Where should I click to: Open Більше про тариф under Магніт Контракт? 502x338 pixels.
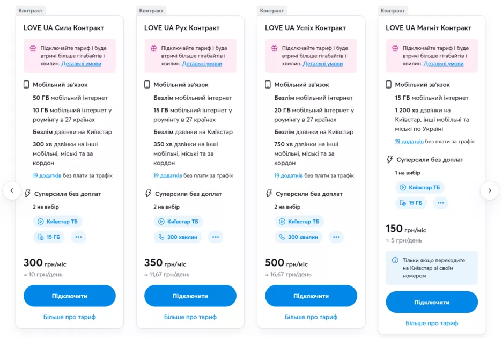(x=431, y=323)
